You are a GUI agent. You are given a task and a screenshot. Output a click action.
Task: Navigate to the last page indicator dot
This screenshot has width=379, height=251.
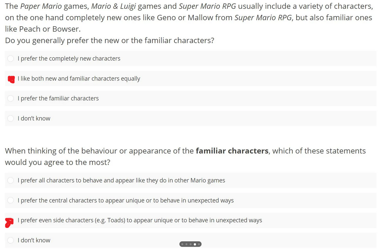[199, 244]
